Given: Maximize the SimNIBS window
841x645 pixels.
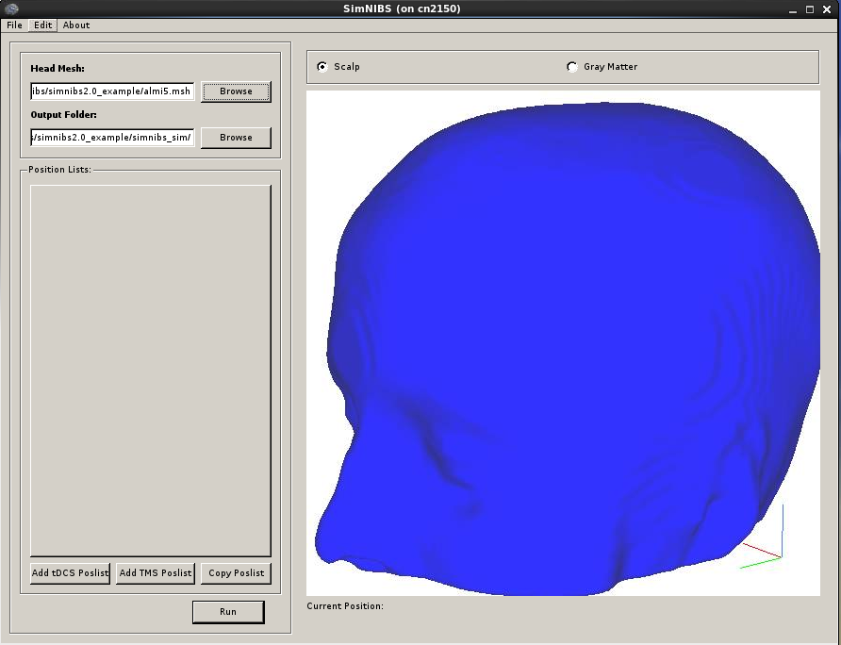Looking at the screenshot, I should (x=811, y=9).
